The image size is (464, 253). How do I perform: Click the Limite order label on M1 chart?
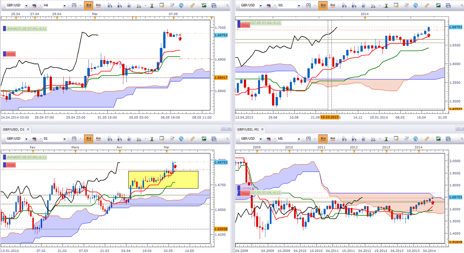point(245,188)
